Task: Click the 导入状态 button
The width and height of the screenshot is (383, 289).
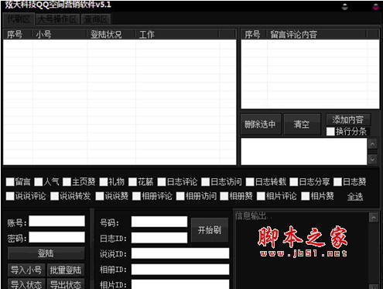Action: [x=26, y=284]
